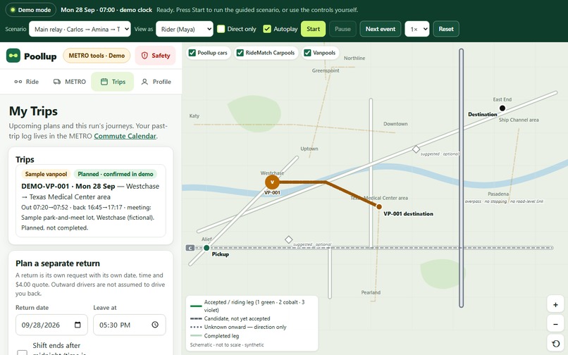Click the suggested optional diamond near Alief
The image size is (568, 355).
pos(289,239)
